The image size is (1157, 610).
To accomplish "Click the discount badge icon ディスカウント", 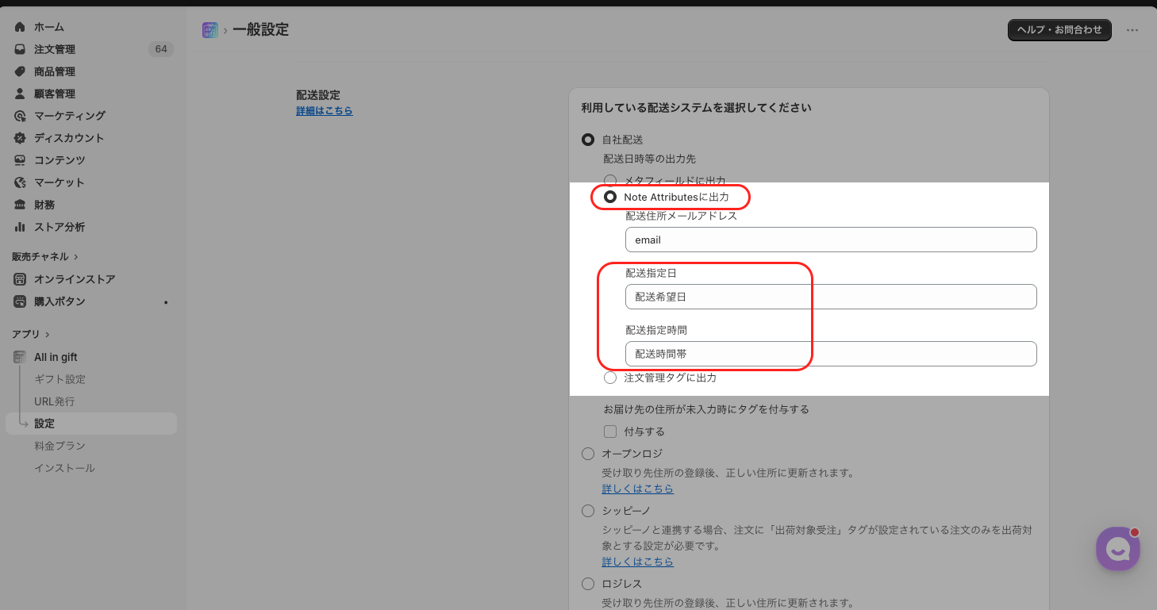I will coord(20,138).
